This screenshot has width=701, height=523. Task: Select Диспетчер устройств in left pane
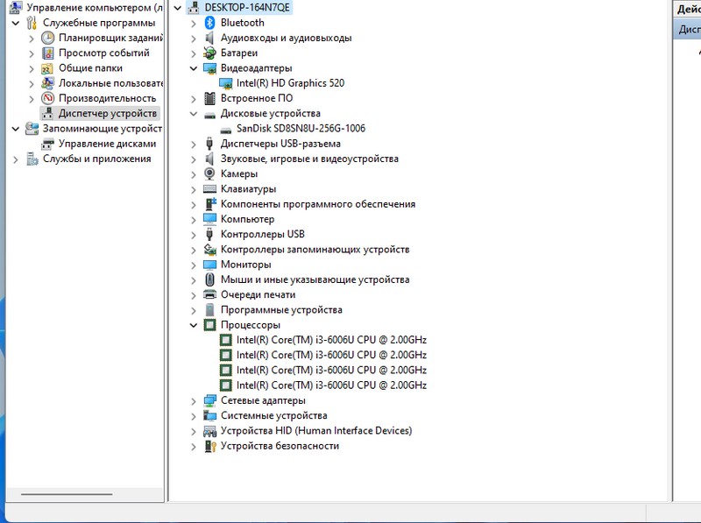[107, 114]
